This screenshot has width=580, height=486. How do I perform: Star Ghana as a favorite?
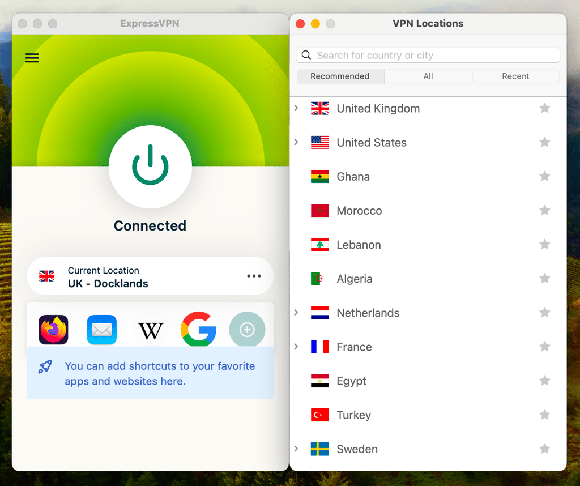[x=544, y=176]
